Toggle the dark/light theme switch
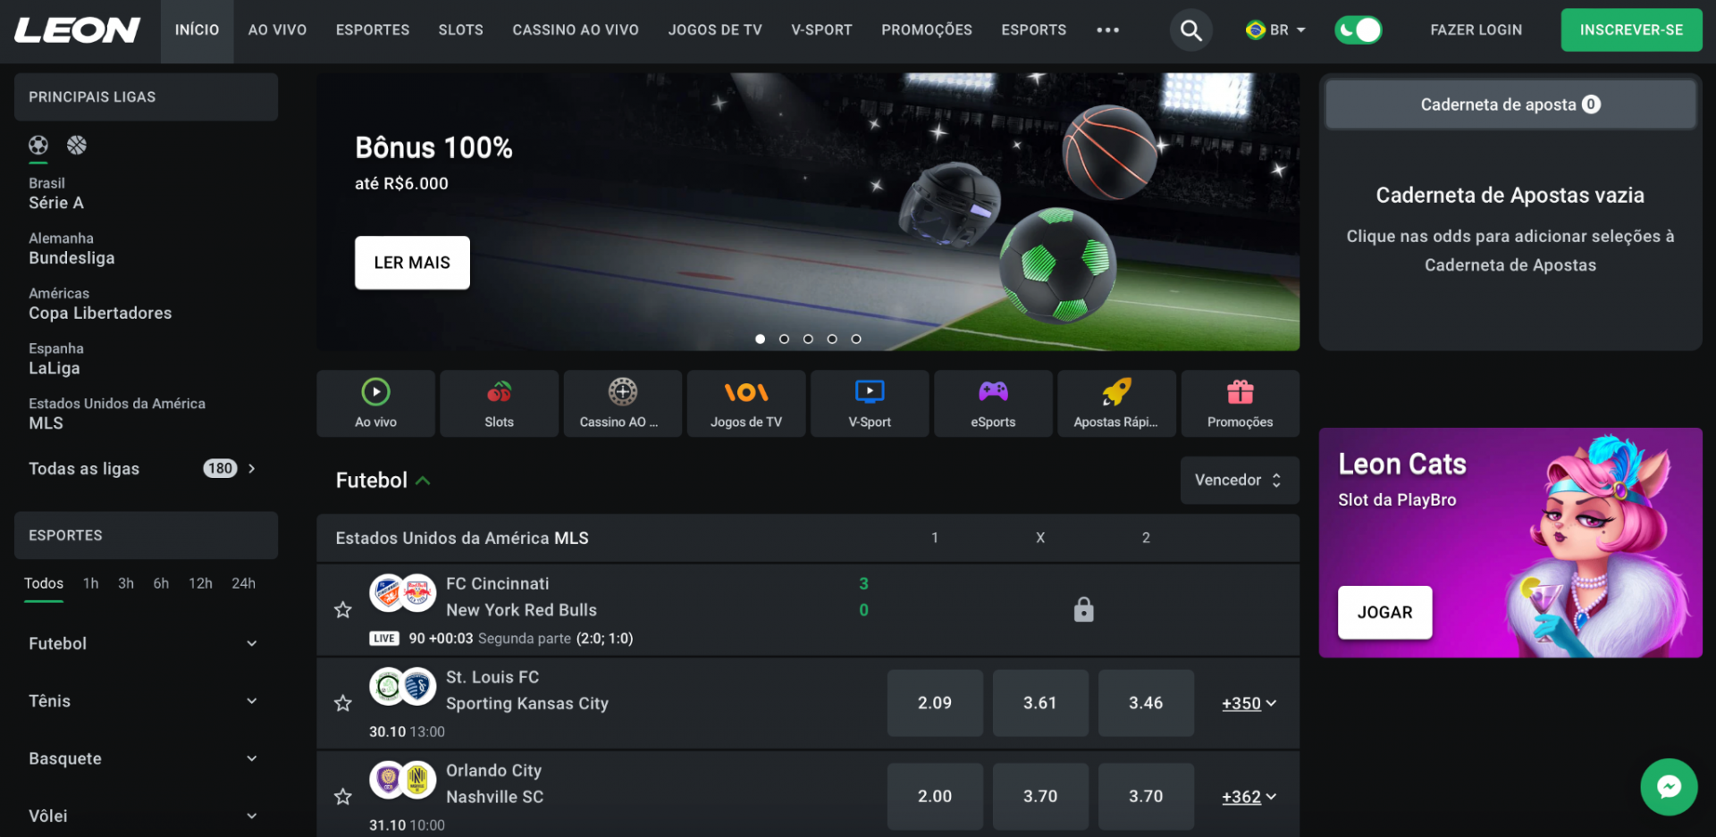The image size is (1716, 837). pyautogui.click(x=1358, y=30)
